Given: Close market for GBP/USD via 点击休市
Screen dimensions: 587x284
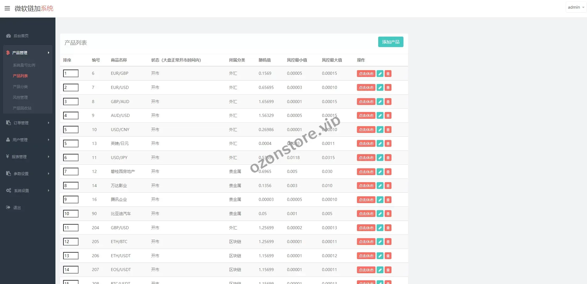Looking at the screenshot, I should [366, 228].
